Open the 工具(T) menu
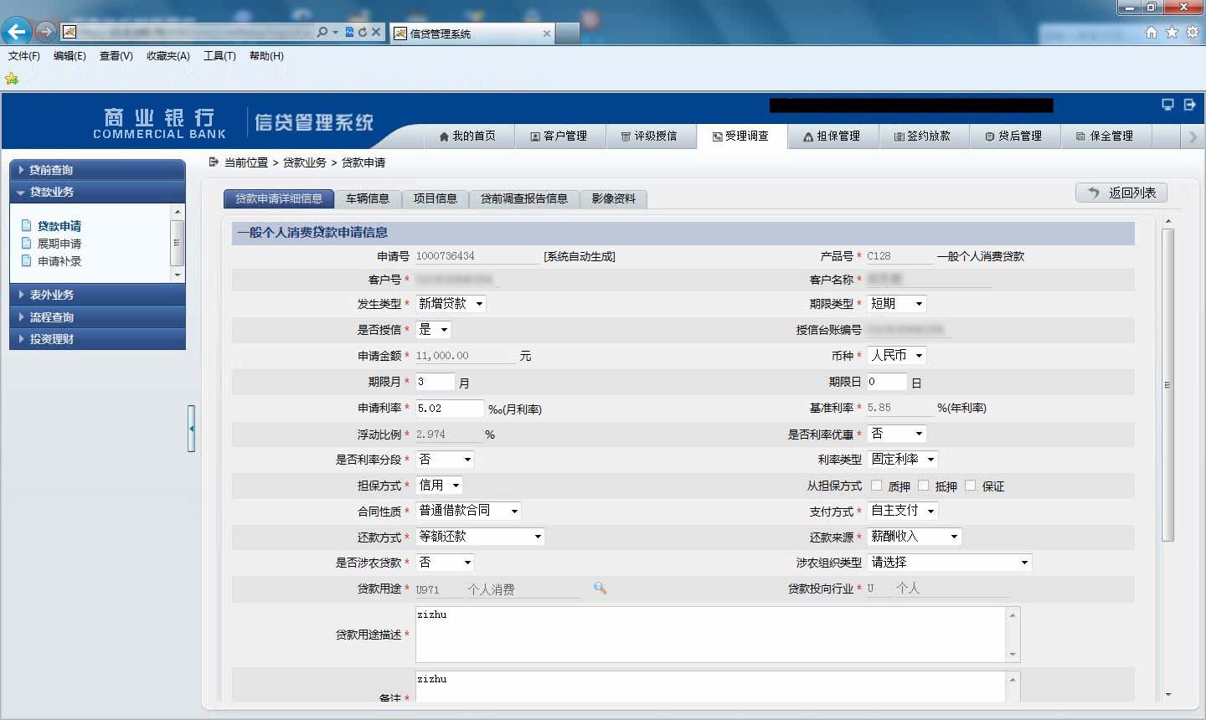The image size is (1206, 720). [219, 56]
